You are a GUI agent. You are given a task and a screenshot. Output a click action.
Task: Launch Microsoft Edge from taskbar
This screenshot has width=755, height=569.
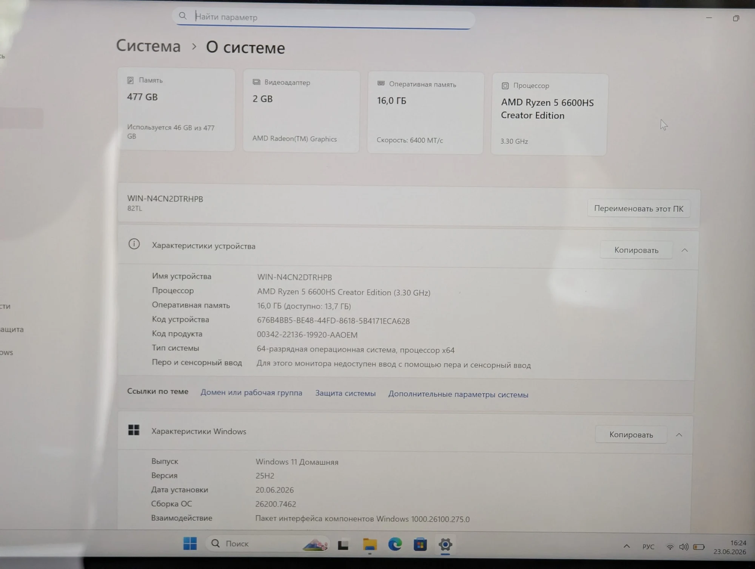pos(395,544)
